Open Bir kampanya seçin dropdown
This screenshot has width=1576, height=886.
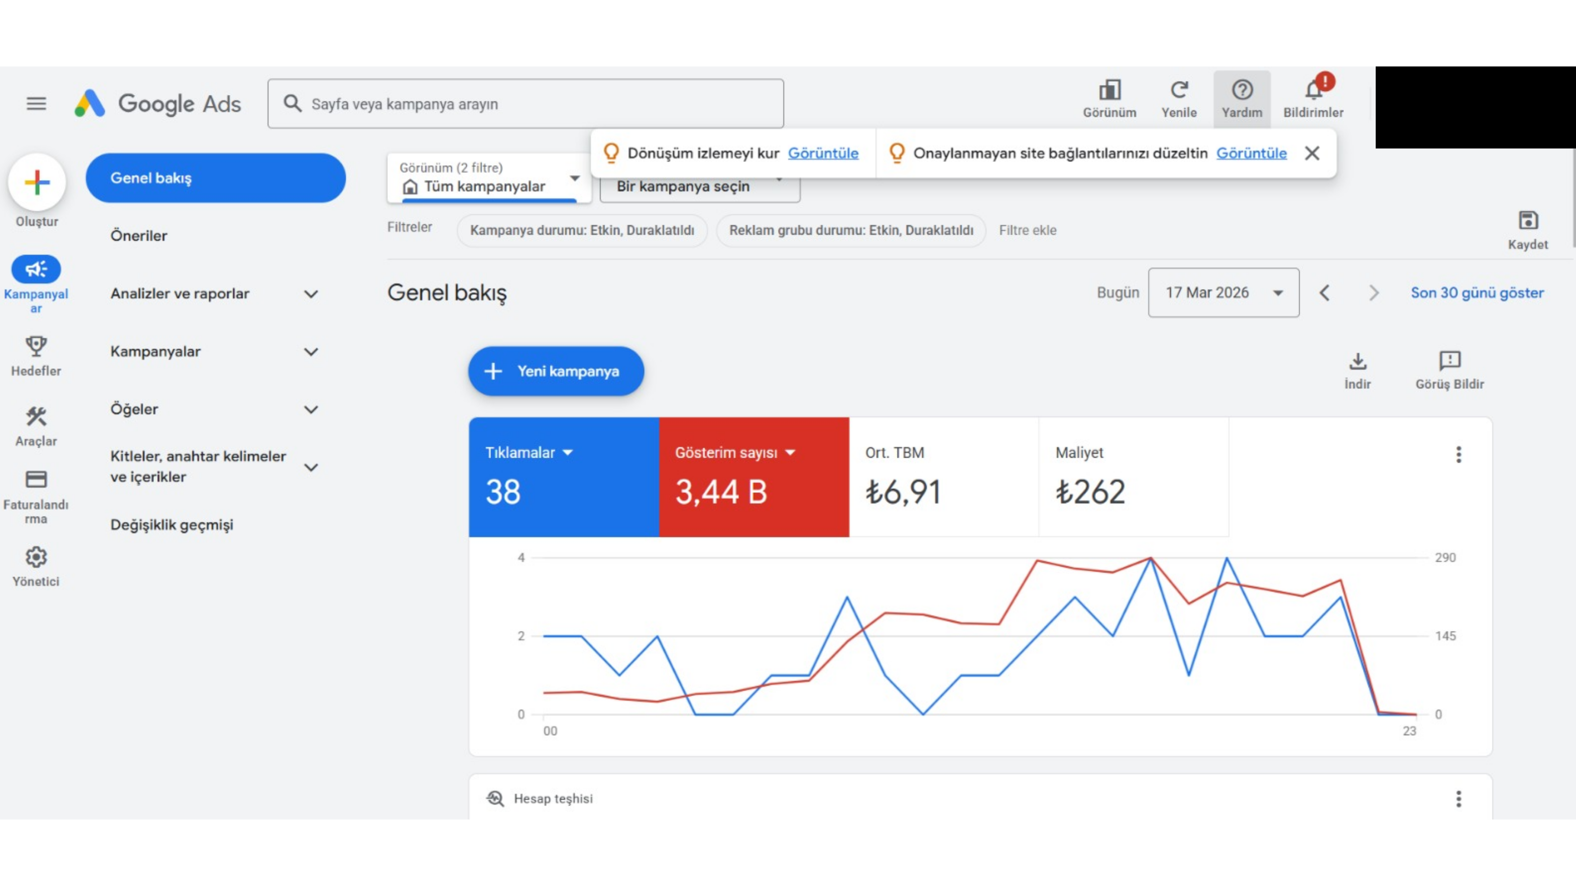(699, 186)
